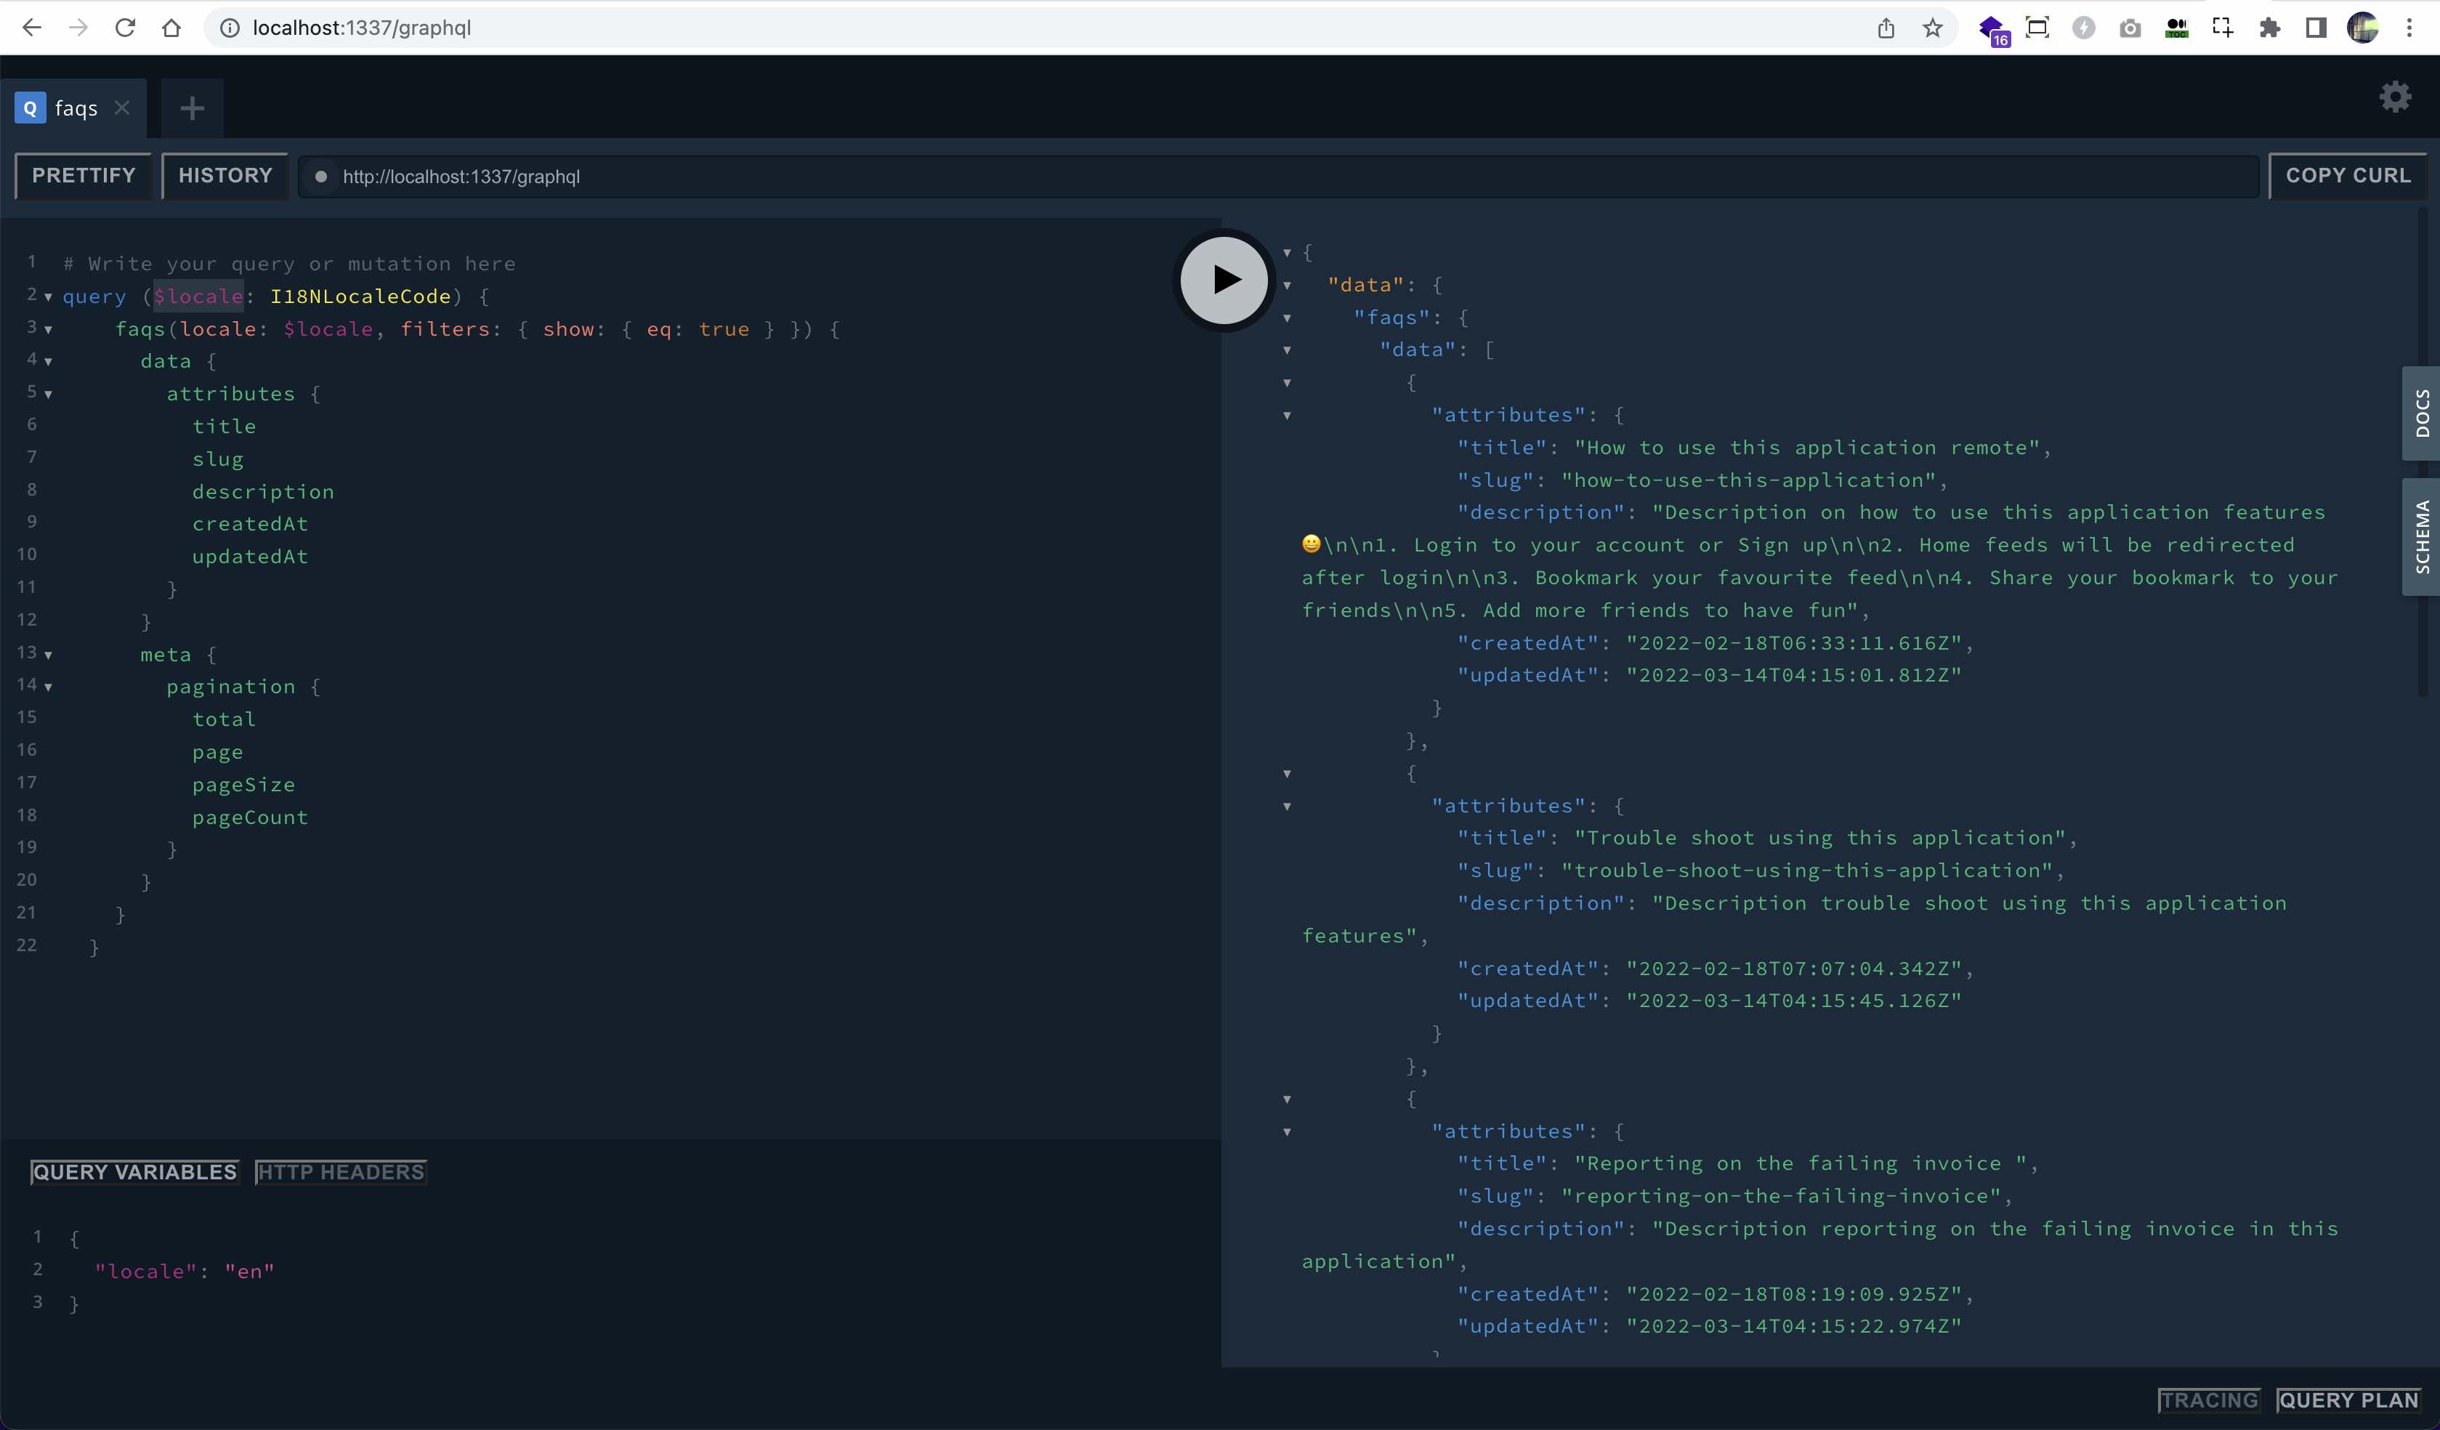Open the TRACING panel
This screenshot has width=2440, height=1430.
tap(2210, 1400)
